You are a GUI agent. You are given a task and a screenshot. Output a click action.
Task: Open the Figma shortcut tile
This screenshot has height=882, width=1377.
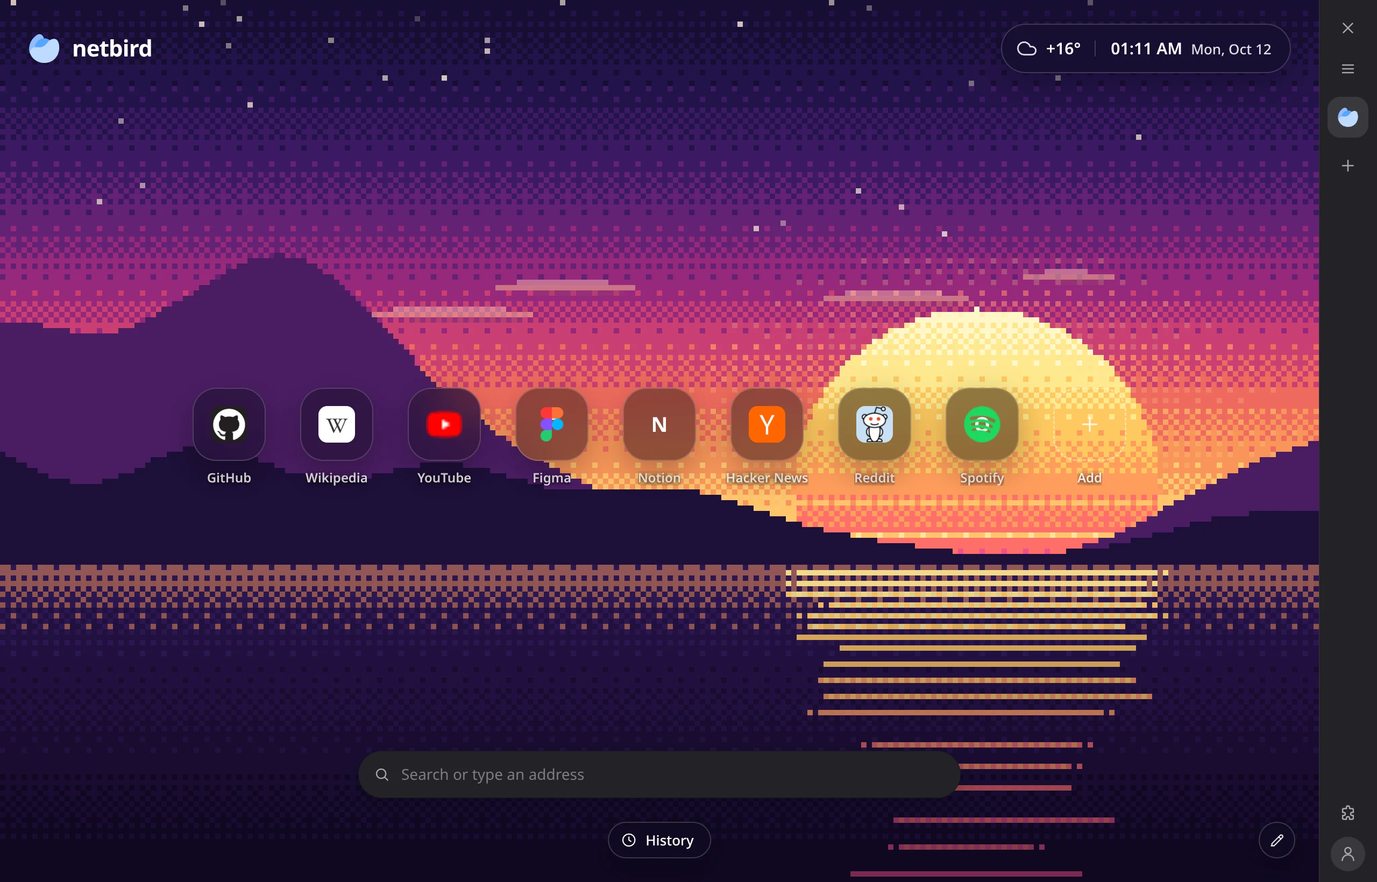point(551,424)
